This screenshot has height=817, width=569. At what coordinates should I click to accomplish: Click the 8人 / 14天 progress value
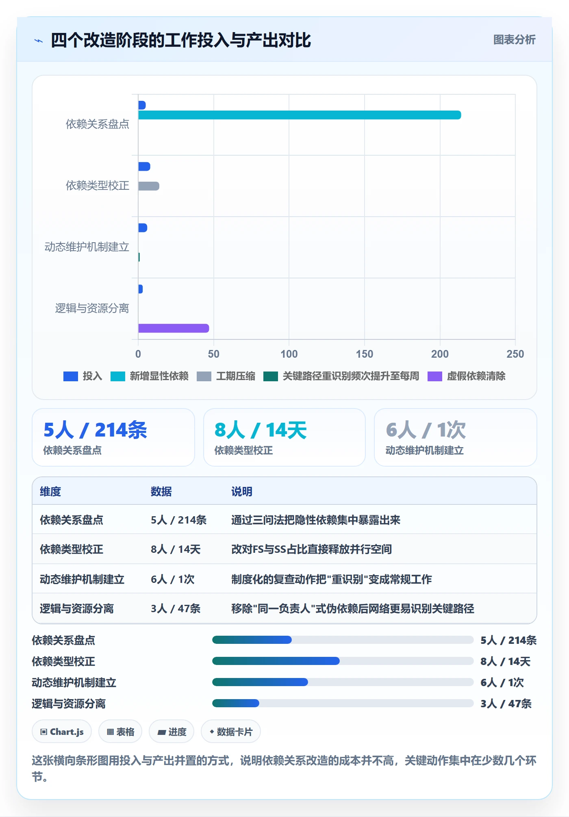505,661
